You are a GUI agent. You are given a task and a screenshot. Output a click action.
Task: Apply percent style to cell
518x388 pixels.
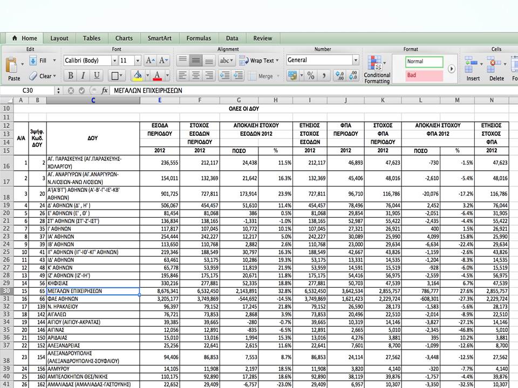(x=311, y=76)
